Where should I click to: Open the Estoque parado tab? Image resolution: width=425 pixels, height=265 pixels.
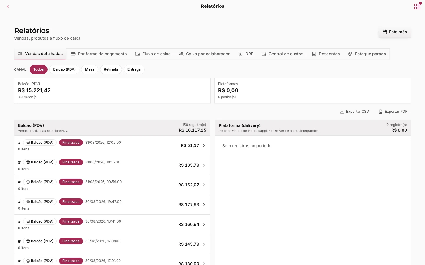click(x=367, y=54)
